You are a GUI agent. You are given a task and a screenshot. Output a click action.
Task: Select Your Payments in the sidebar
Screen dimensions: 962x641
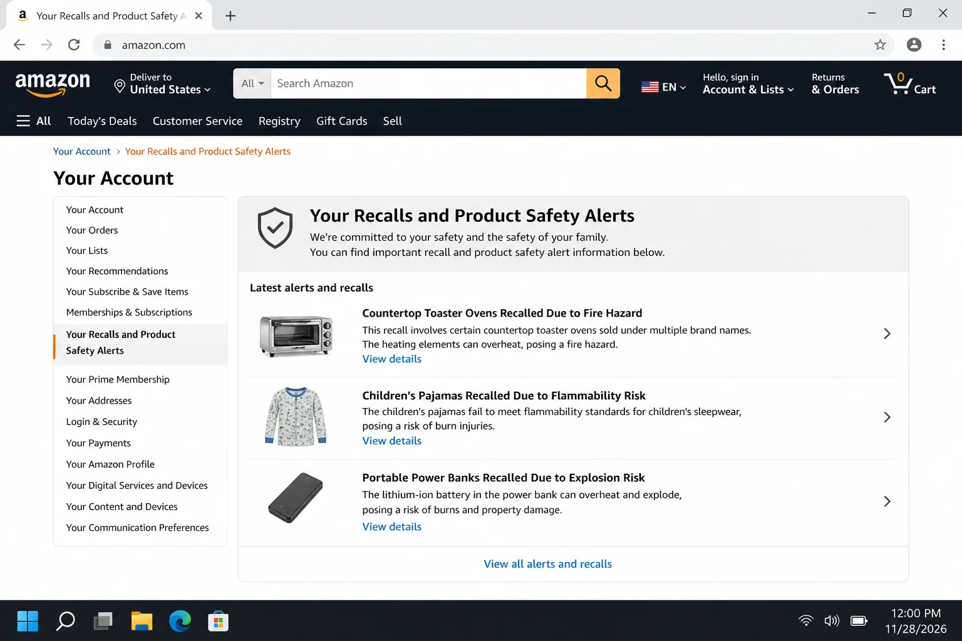(98, 443)
